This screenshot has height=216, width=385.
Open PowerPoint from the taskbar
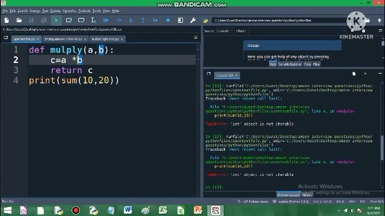tap(198, 210)
